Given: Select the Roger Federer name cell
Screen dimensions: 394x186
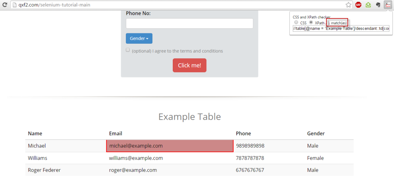Looking at the screenshot, I should pos(44,170).
